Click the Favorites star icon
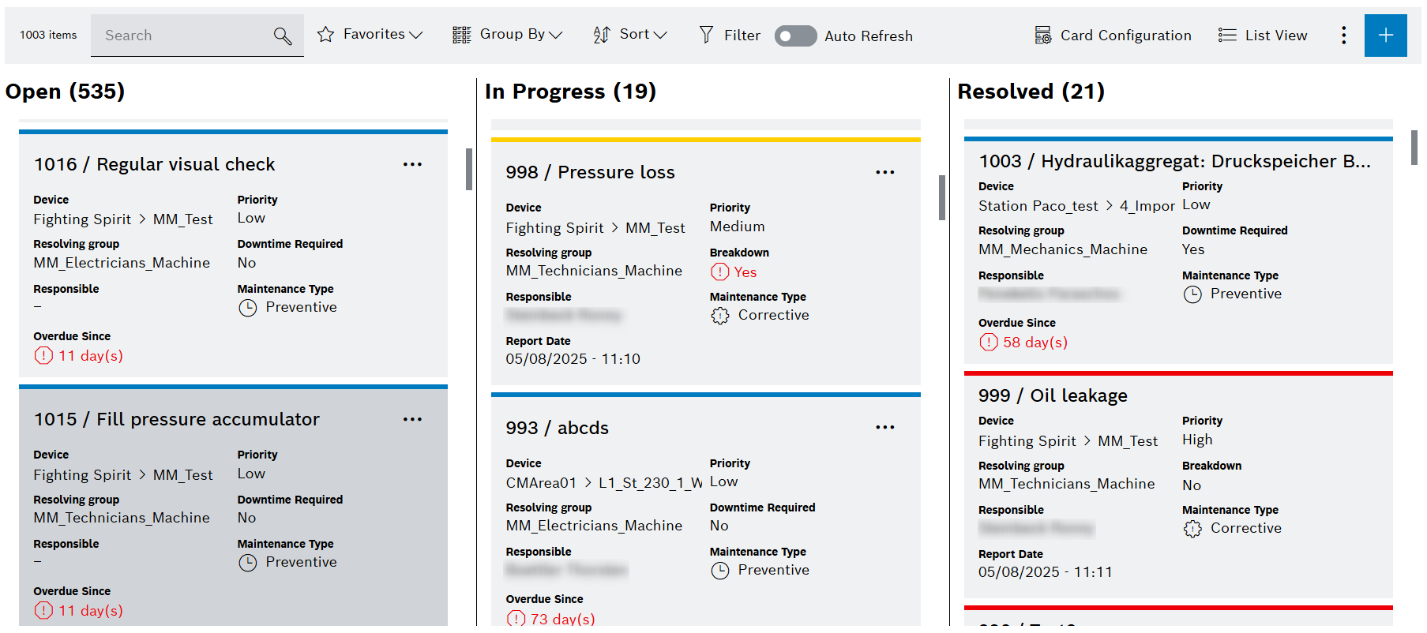Image resolution: width=1427 pixels, height=633 pixels. point(325,34)
